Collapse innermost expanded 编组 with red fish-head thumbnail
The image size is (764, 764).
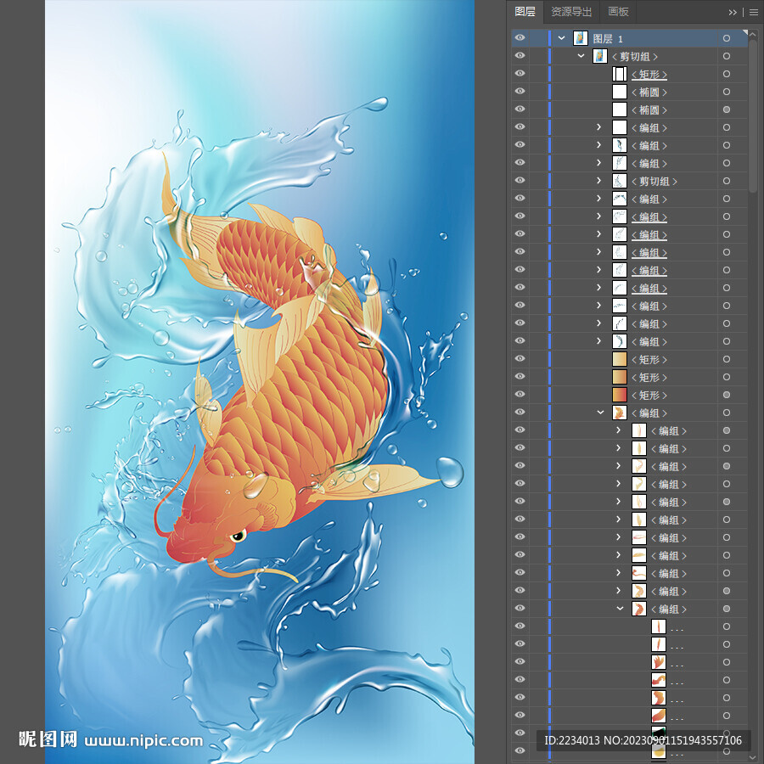(620, 608)
